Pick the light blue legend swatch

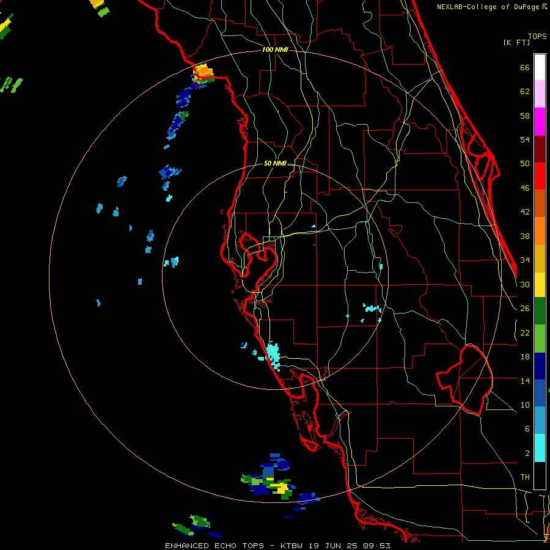(540, 420)
